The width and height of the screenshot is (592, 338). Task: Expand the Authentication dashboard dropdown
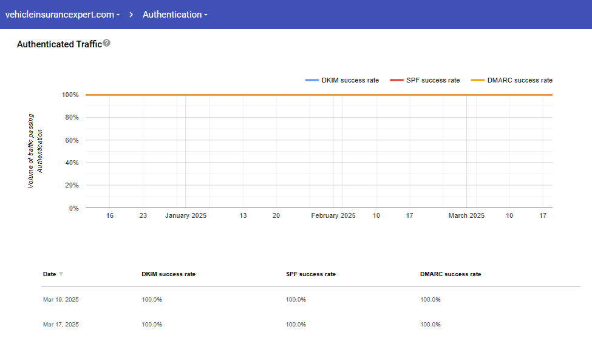click(x=175, y=15)
